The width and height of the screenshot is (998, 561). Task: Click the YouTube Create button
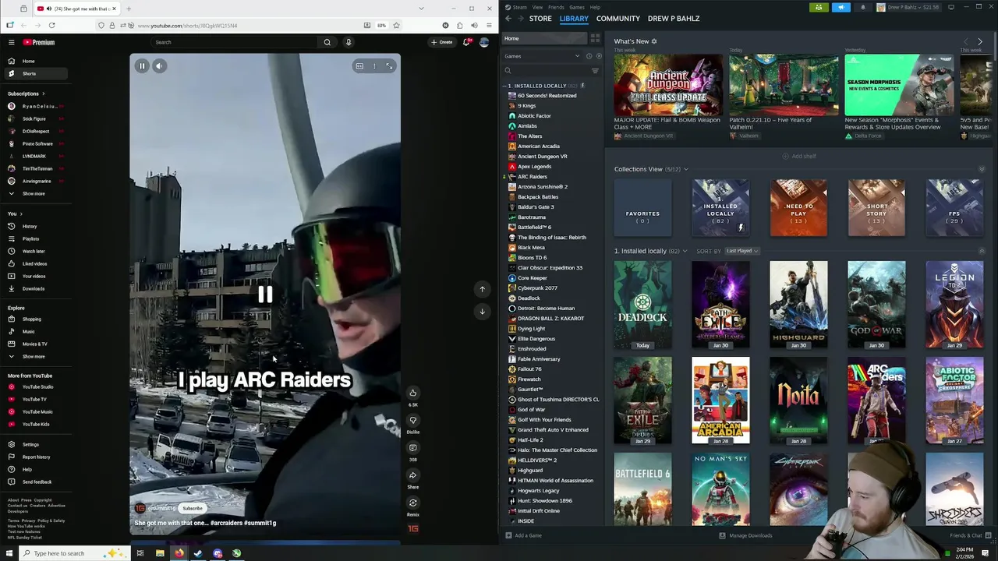click(442, 42)
